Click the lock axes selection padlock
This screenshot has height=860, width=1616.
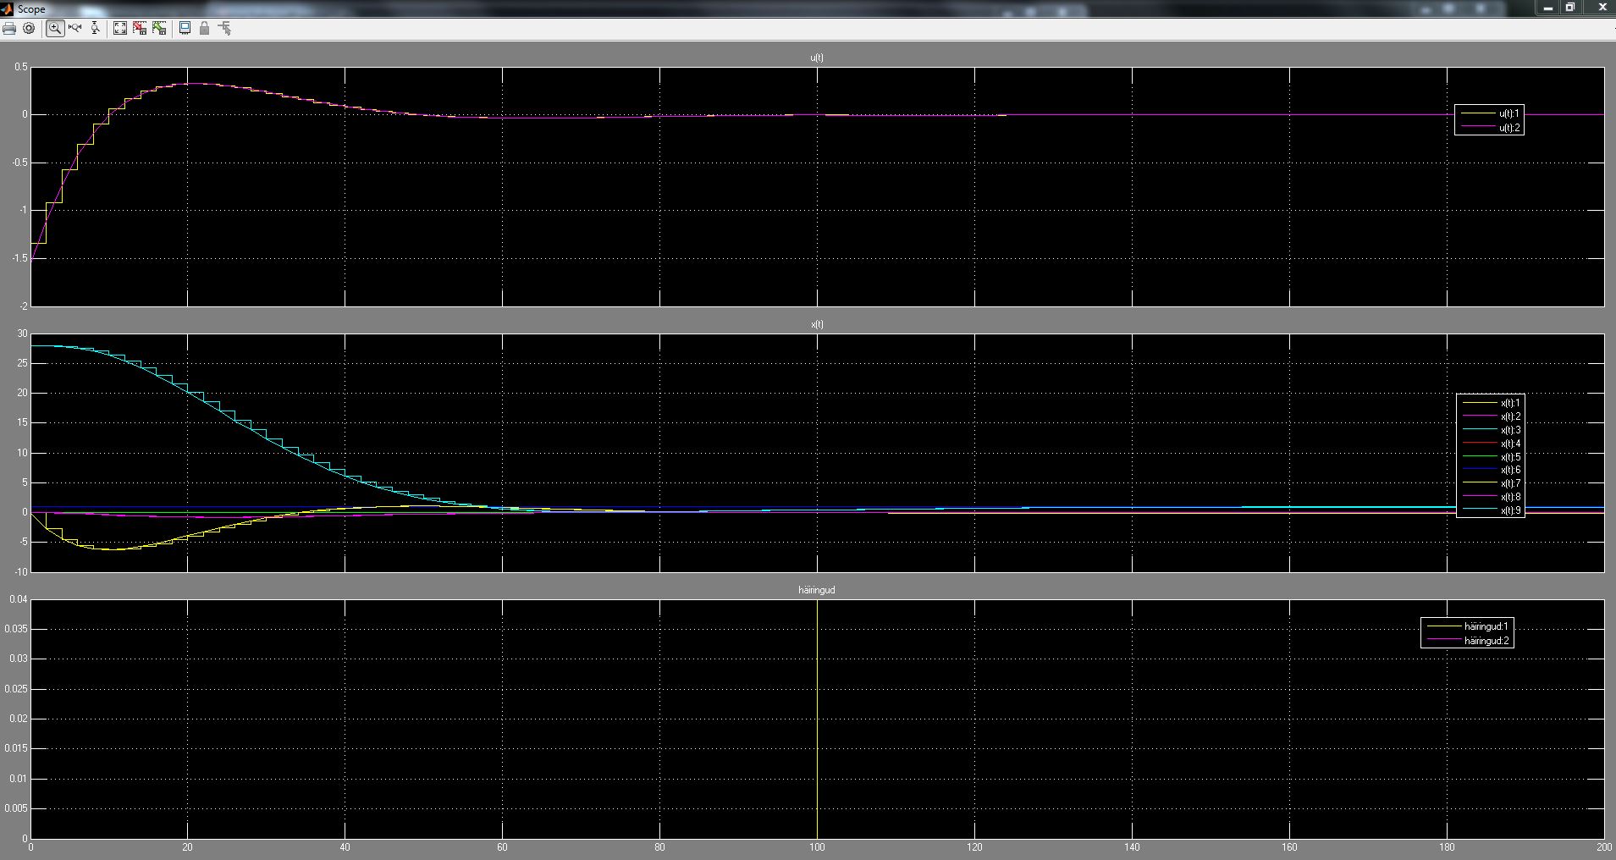coord(204,28)
